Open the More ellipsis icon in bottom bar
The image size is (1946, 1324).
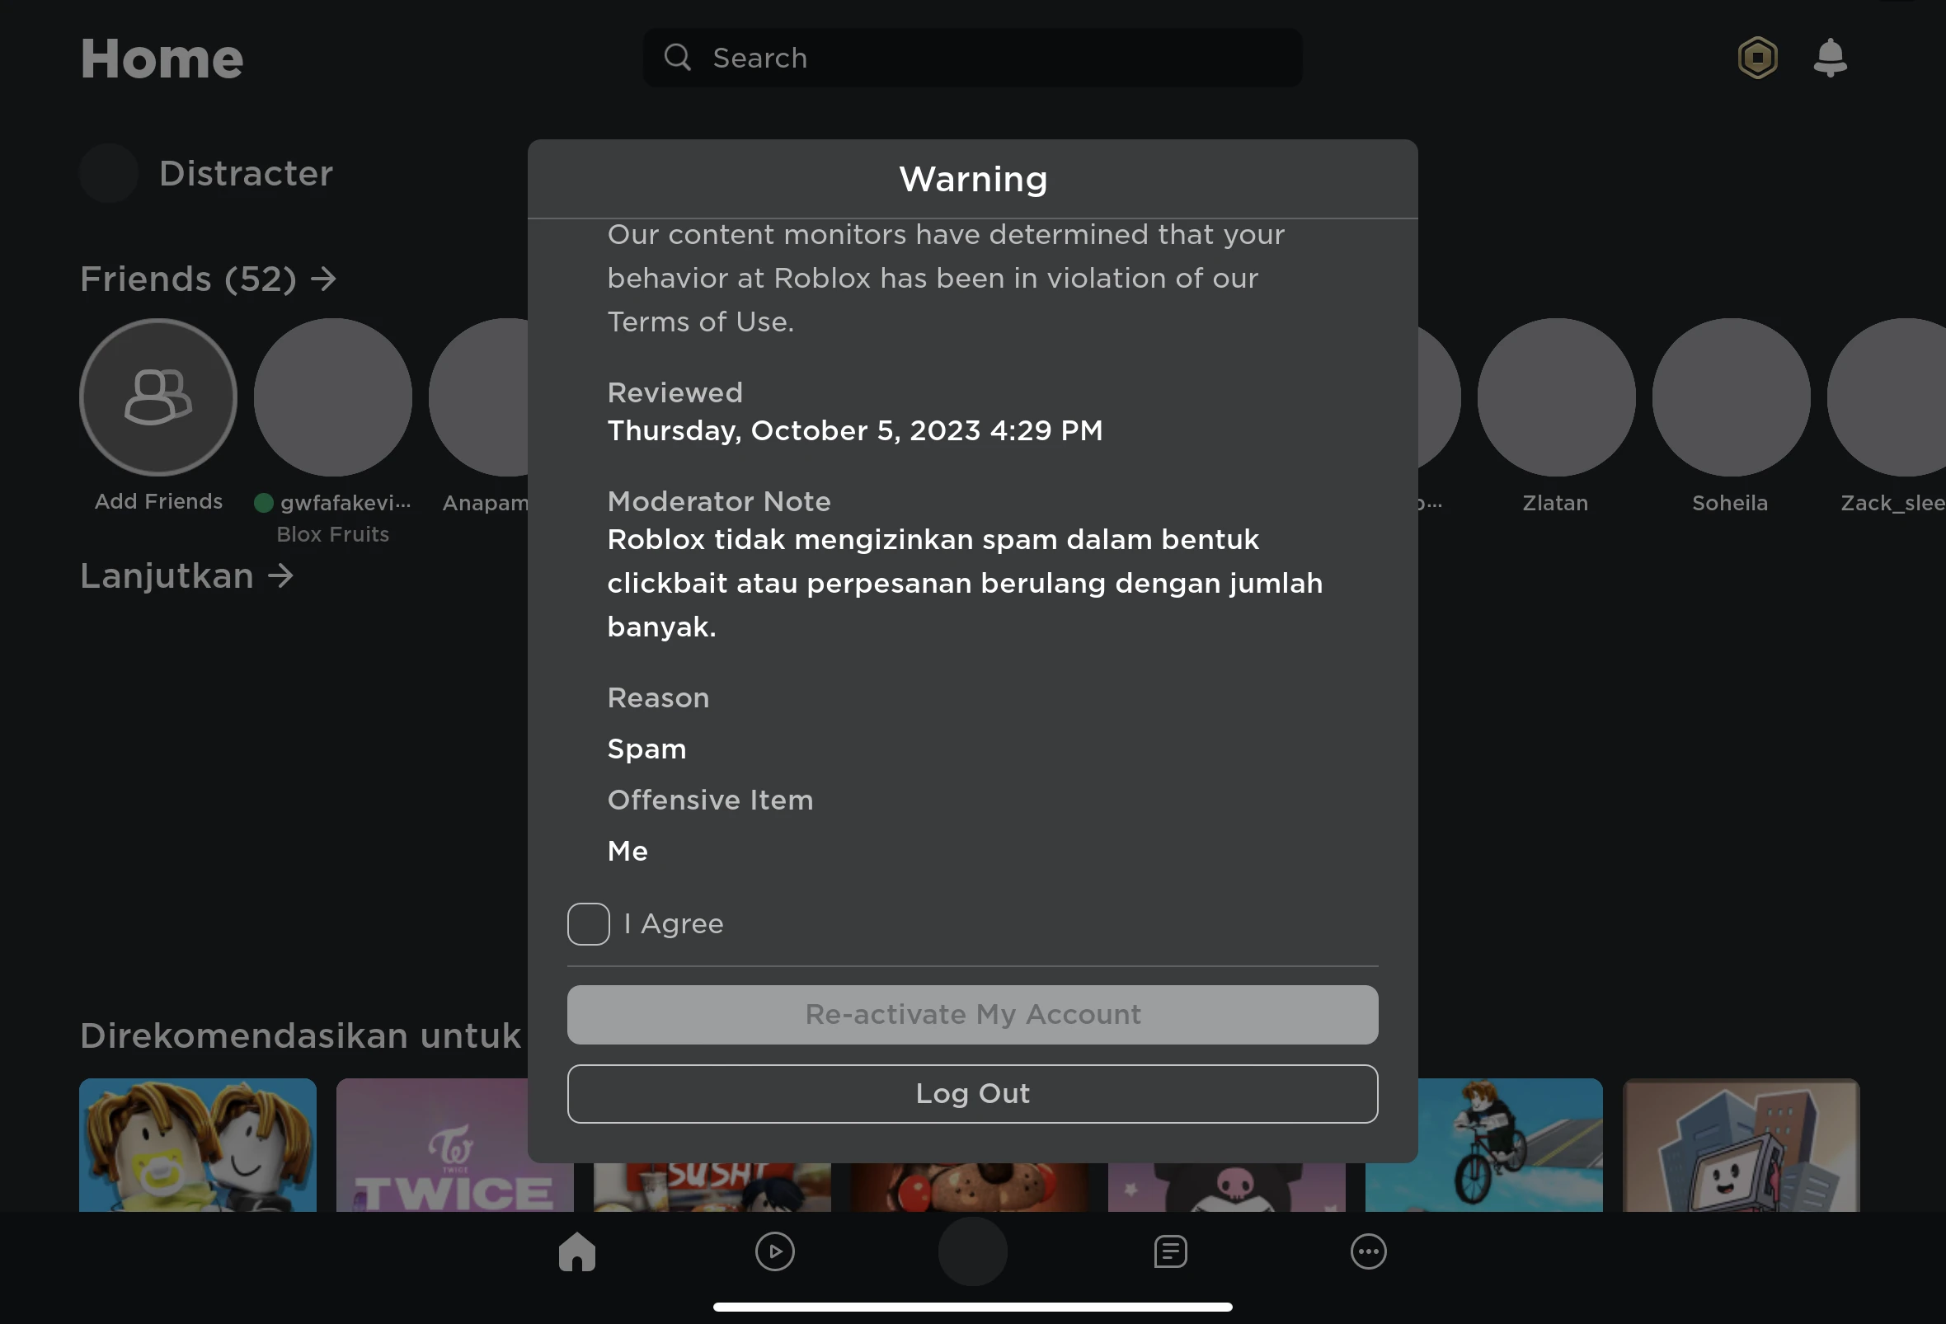coord(1368,1251)
